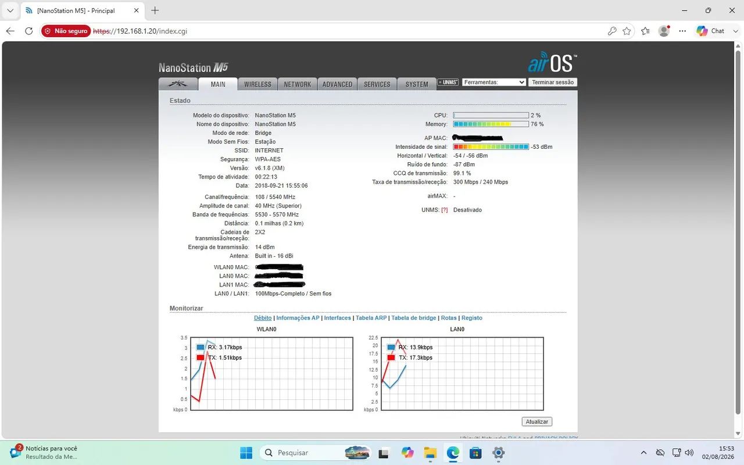The image size is (744, 465).
Task: Click the red TX swatch in WLAN0 legend
Action: pos(201,357)
